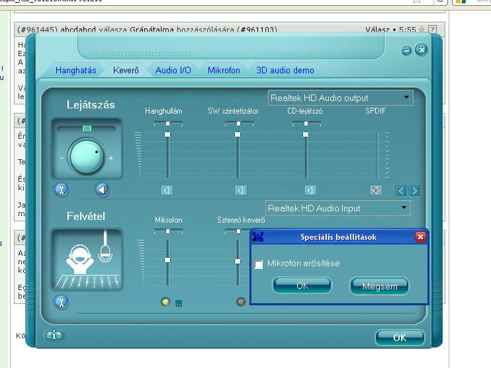Viewport: 491px width, 368px height.
Task: Click the question mark icon in forum post header
Action: (432, 29)
